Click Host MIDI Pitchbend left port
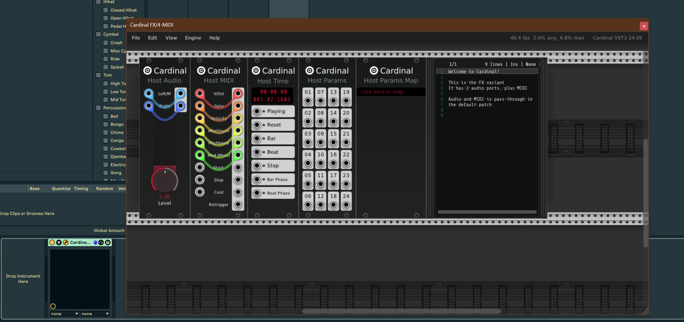Image resolution: width=684 pixels, height=322 pixels. tap(200, 143)
